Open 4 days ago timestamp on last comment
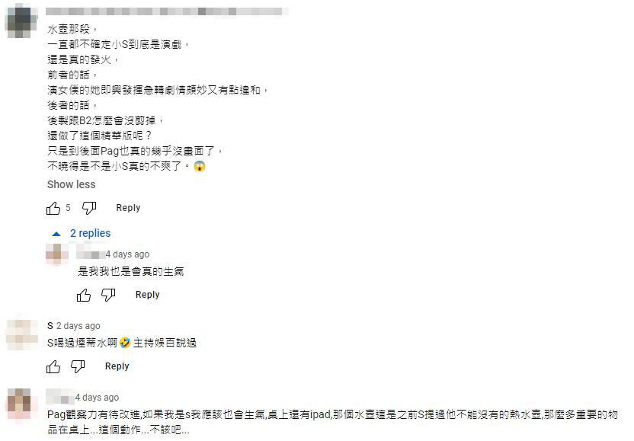Viewport: 634px width, 441px height. point(97,398)
